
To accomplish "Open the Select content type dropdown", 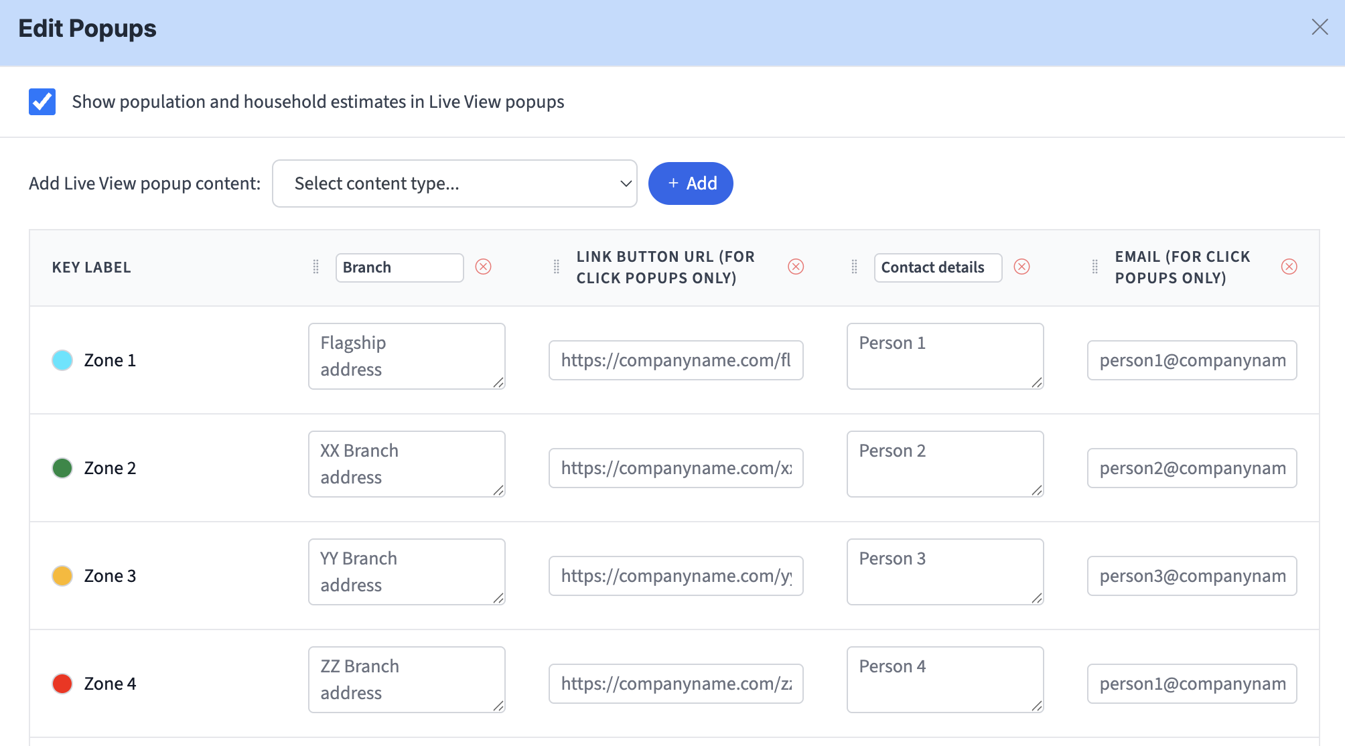I will (454, 183).
